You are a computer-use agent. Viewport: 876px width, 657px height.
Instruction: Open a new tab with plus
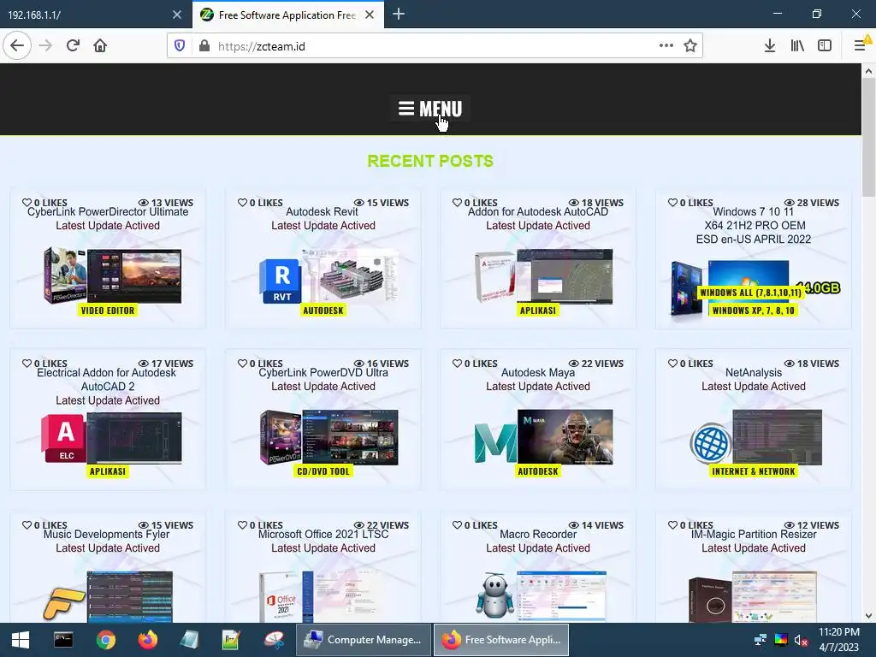coord(399,15)
